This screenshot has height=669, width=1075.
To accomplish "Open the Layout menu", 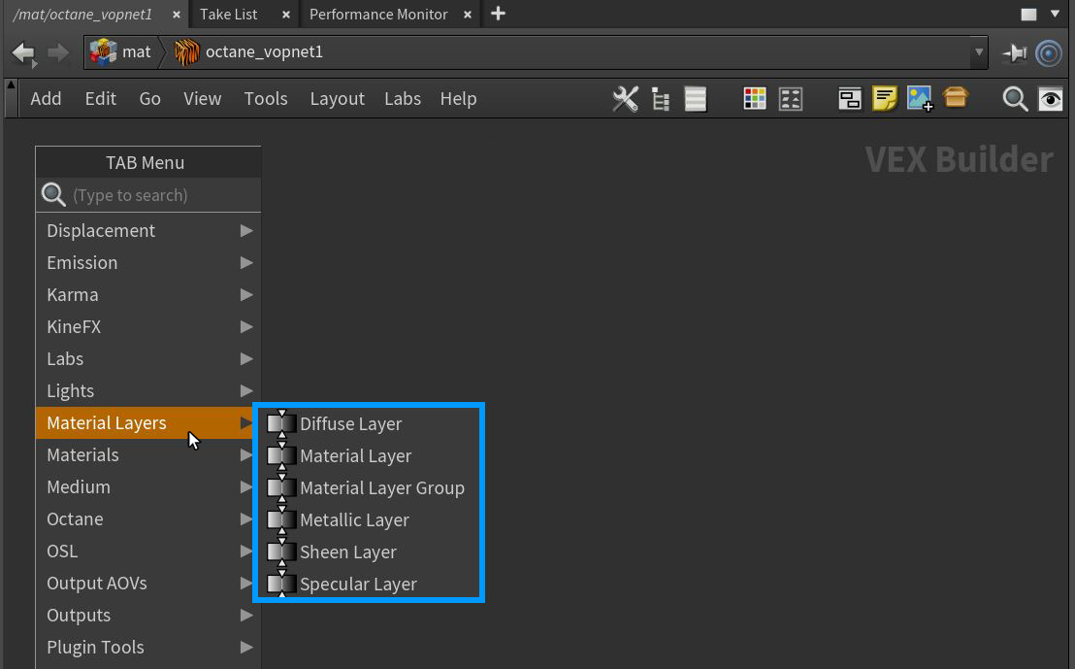I will pos(337,99).
